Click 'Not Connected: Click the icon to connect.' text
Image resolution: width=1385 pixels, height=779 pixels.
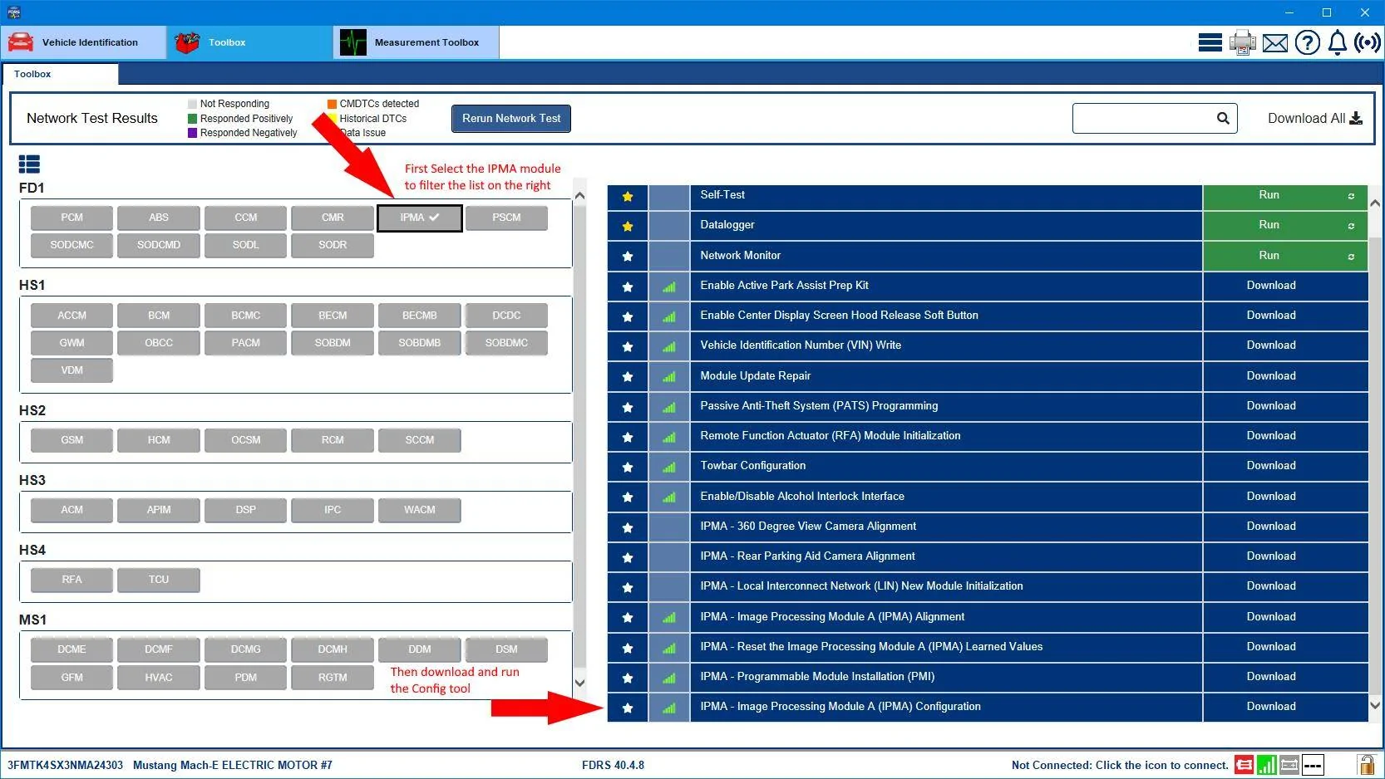(x=1120, y=766)
